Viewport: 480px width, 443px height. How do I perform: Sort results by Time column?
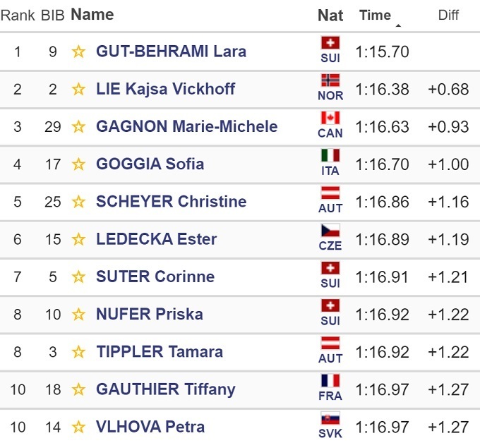coord(375,15)
